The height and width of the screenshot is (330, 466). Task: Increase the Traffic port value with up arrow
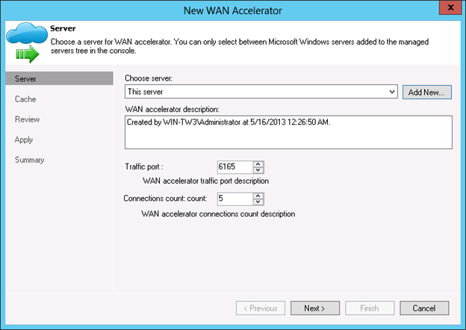(x=258, y=164)
